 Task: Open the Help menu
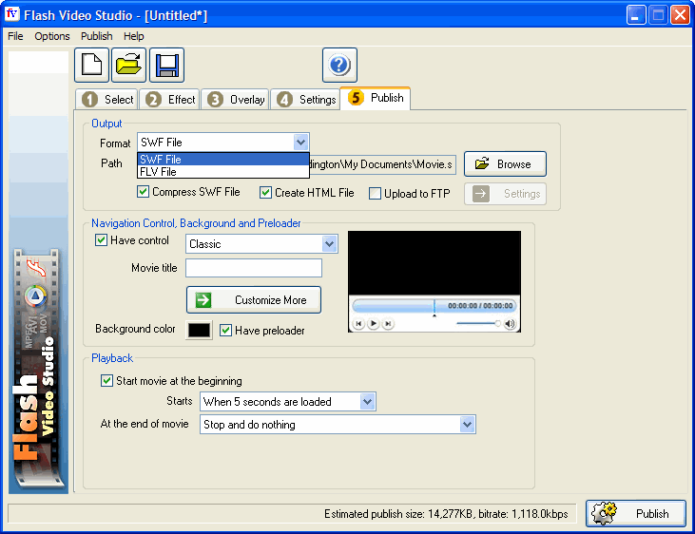click(133, 36)
